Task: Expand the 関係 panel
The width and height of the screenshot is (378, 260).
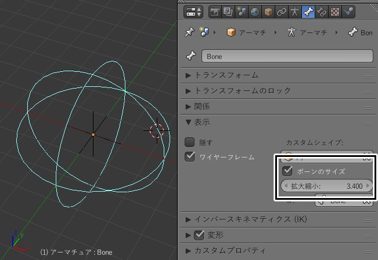Action: click(188, 107)
